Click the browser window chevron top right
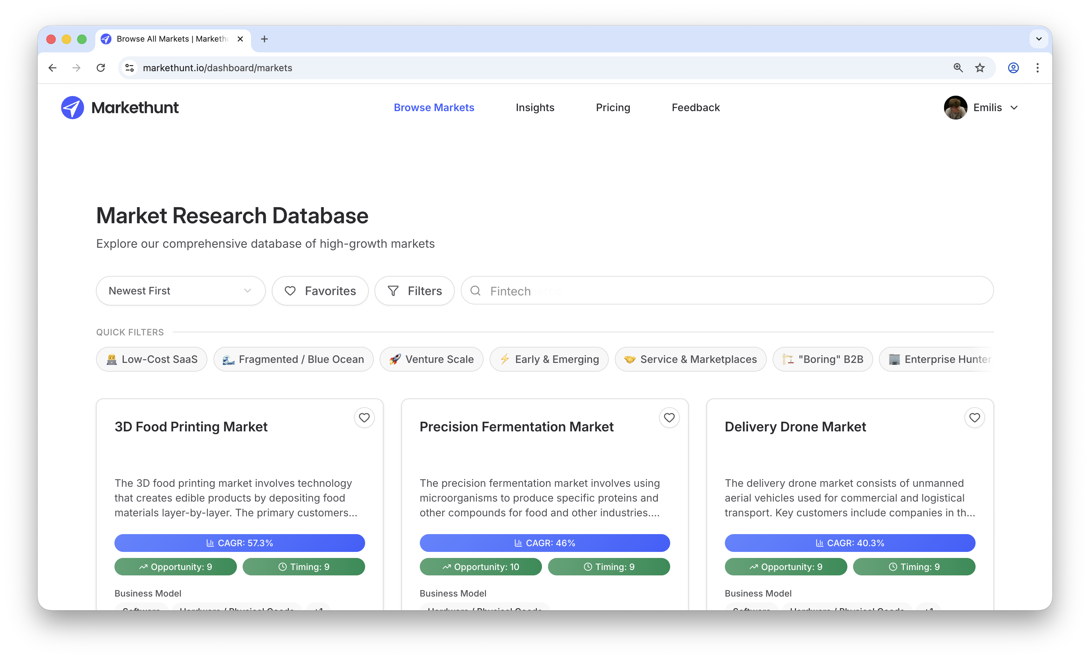Image resolution: width=1090 pixels, height=660 pixels. 1038,39
